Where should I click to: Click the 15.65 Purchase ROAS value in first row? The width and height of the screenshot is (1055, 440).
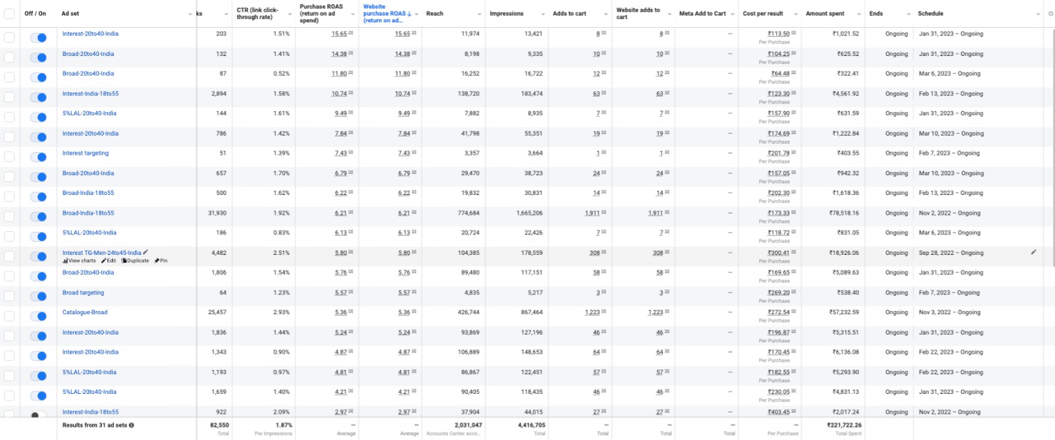point(339,34)
